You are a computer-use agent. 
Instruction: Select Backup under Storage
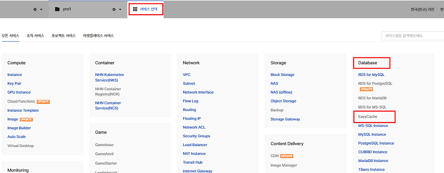[277, 110]
